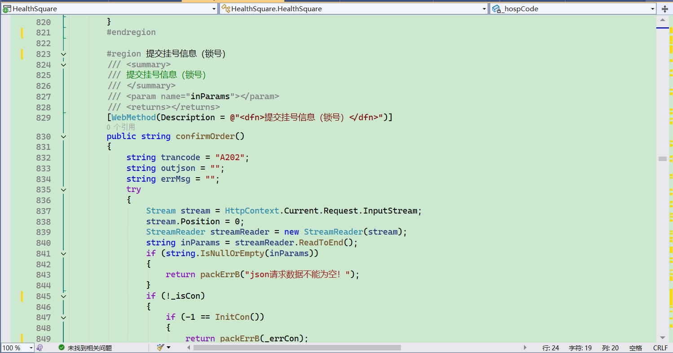Click vertical scrollbar up arrow

pyautogui.click(x=662, y=21)
